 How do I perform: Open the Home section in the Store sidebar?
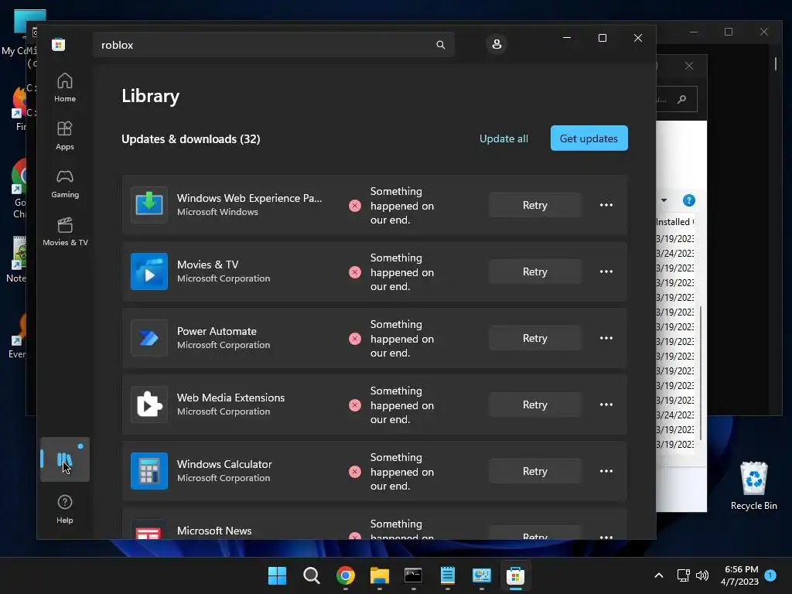point(65,88)
